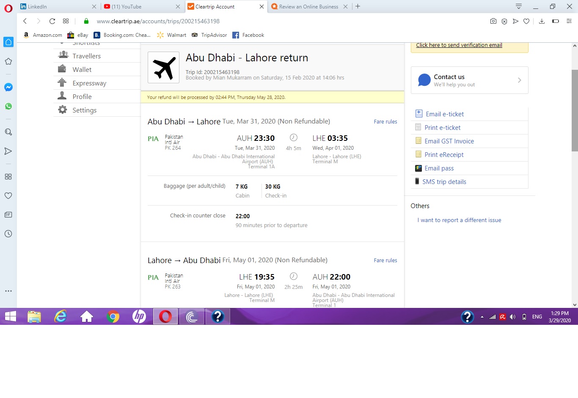Click the Print e-ticket link

443,127
